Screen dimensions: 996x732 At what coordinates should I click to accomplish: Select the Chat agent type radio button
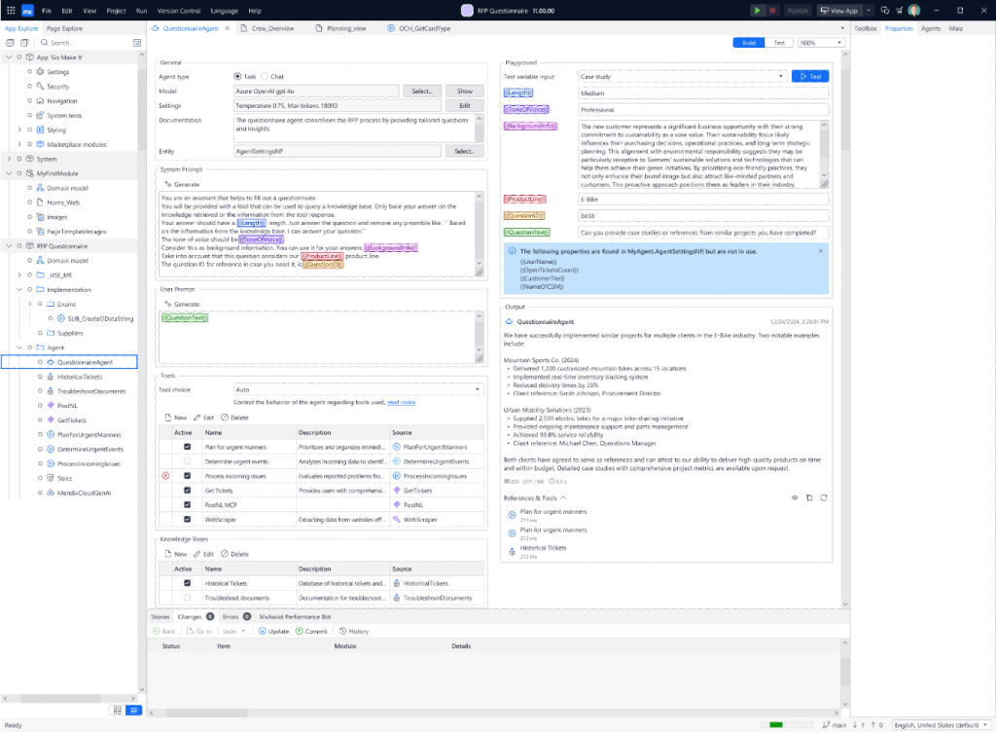[264, 76]
